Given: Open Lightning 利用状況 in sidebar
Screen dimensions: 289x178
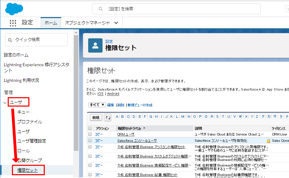Looking at the screenshot, I should (x=21, y=80).
